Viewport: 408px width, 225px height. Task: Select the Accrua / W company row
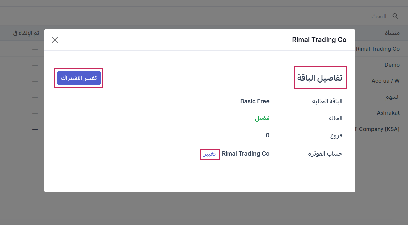tap(385, 81)
